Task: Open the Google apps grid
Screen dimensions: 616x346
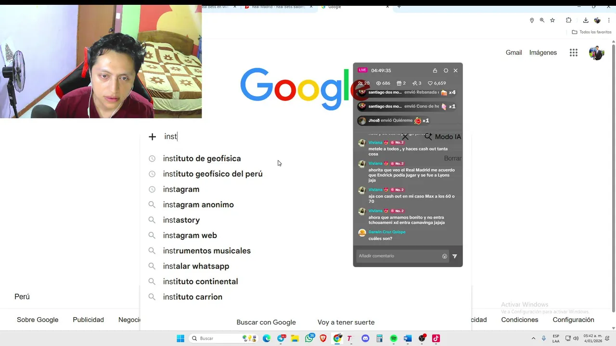Action: pyautogui.click(x=573, y=53)
